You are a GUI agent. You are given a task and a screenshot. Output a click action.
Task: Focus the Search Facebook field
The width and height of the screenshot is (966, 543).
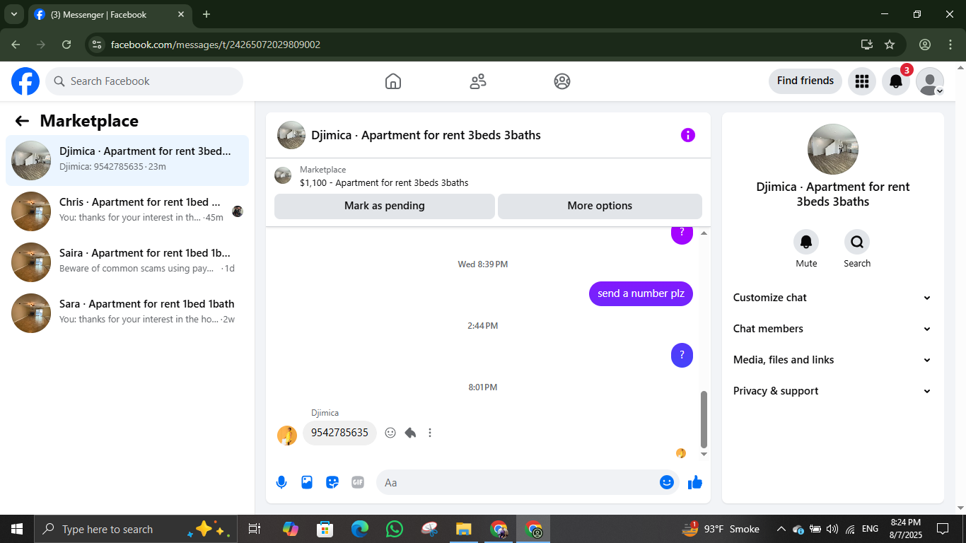pos(144,81)
